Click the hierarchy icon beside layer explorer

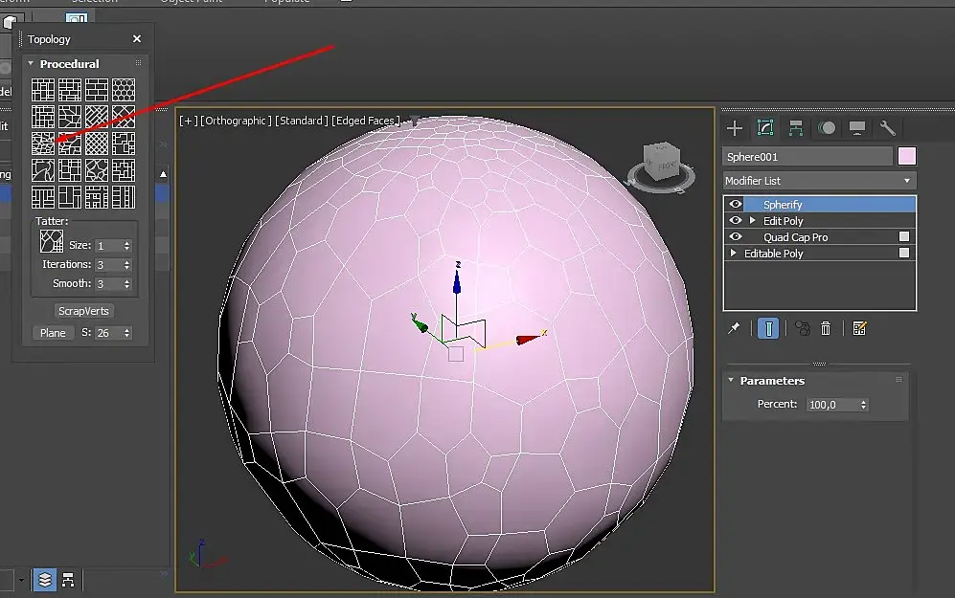pyautogui.click(x=68, y=580)
